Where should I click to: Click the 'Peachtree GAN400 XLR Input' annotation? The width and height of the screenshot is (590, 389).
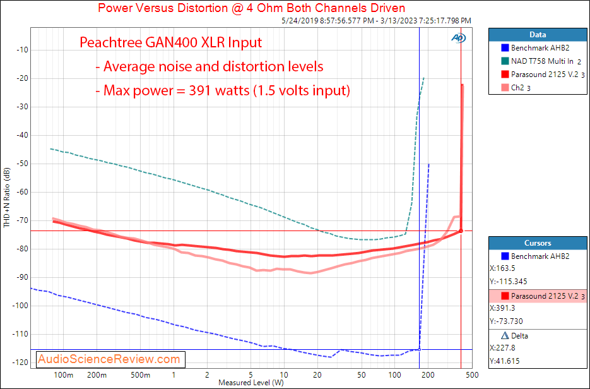[x=170, y=42]
